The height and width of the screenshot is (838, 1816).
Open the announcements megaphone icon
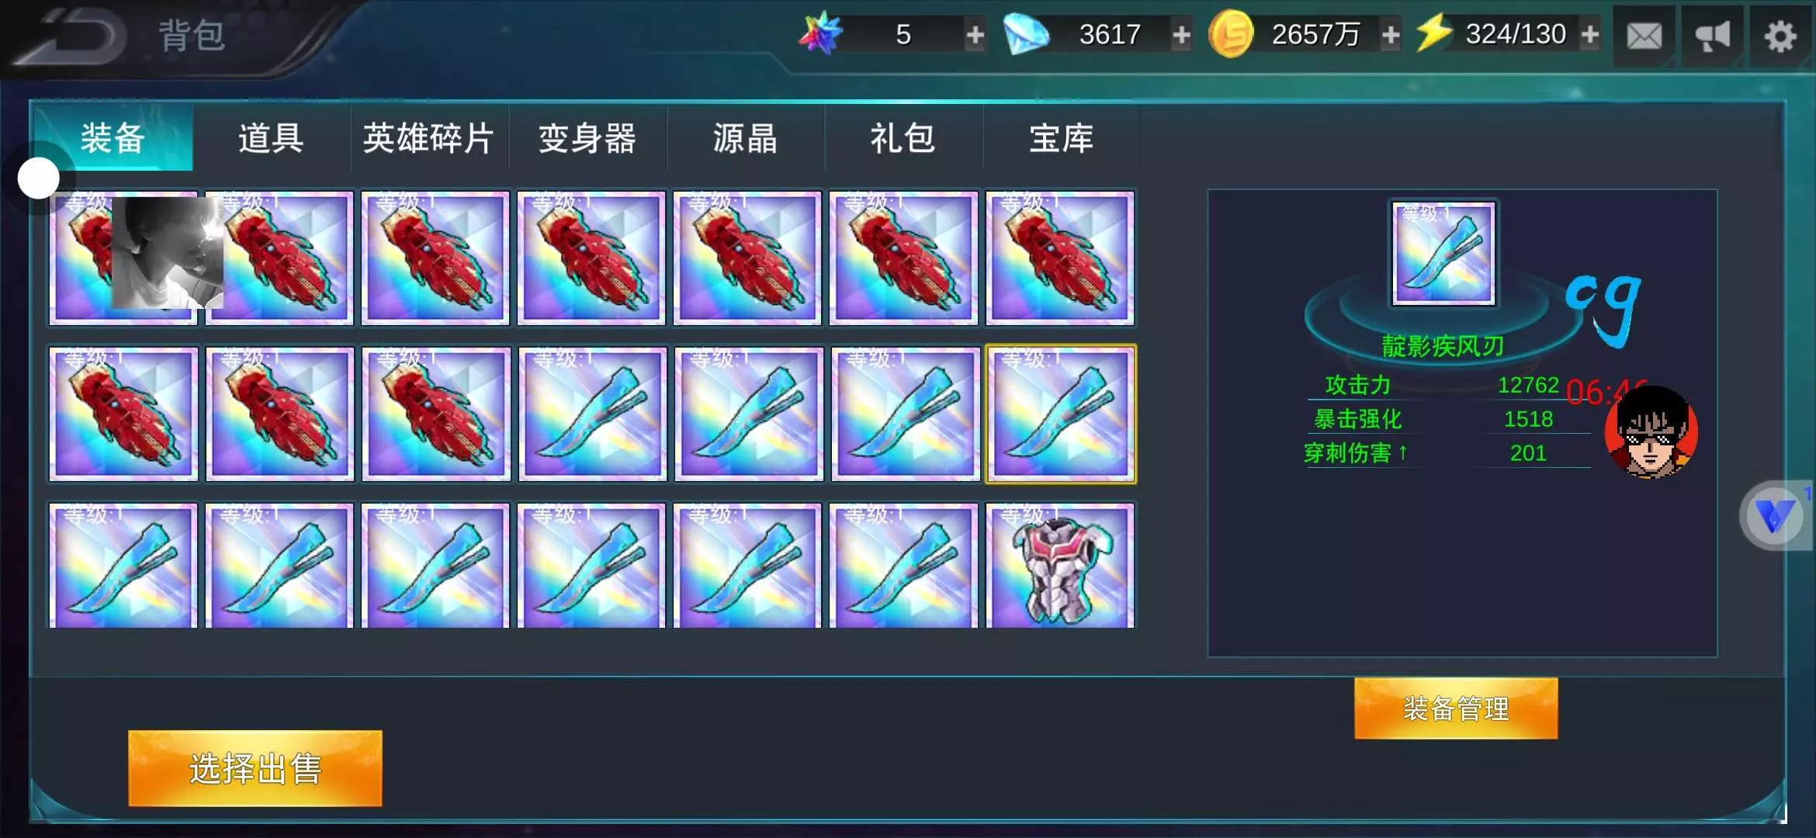tap(1712, 36)
